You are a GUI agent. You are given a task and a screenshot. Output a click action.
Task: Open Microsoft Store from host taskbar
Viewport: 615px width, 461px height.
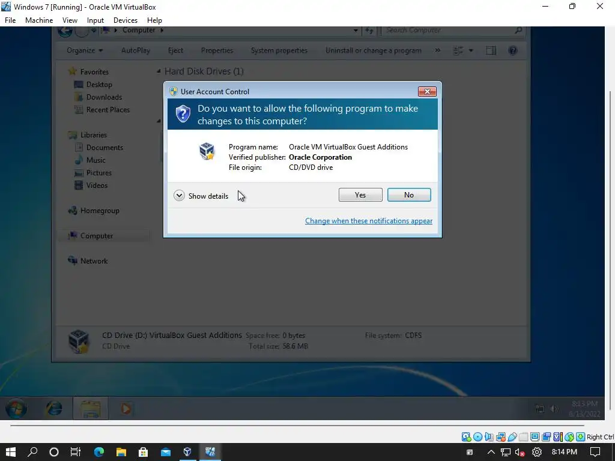click(x=143, y=452)
